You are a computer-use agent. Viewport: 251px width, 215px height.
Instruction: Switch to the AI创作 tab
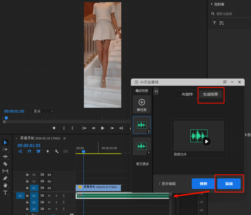[187, 94]
